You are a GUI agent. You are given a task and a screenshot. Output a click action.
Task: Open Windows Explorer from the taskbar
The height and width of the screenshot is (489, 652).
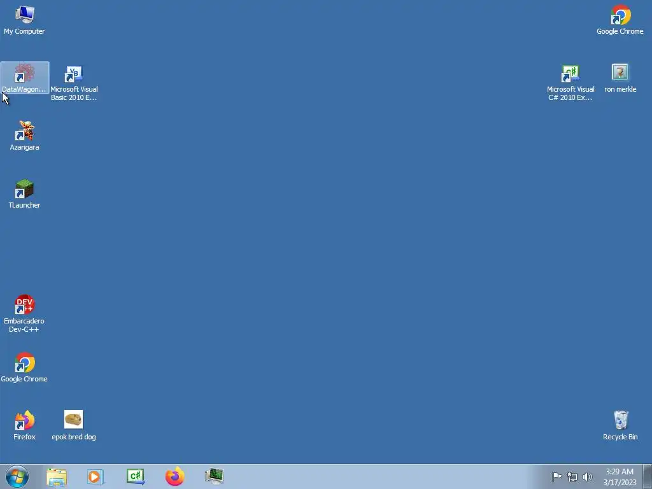click(x=57, y=477)
